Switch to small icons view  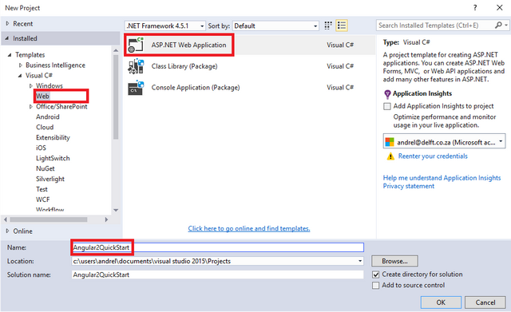pos(328,26)
